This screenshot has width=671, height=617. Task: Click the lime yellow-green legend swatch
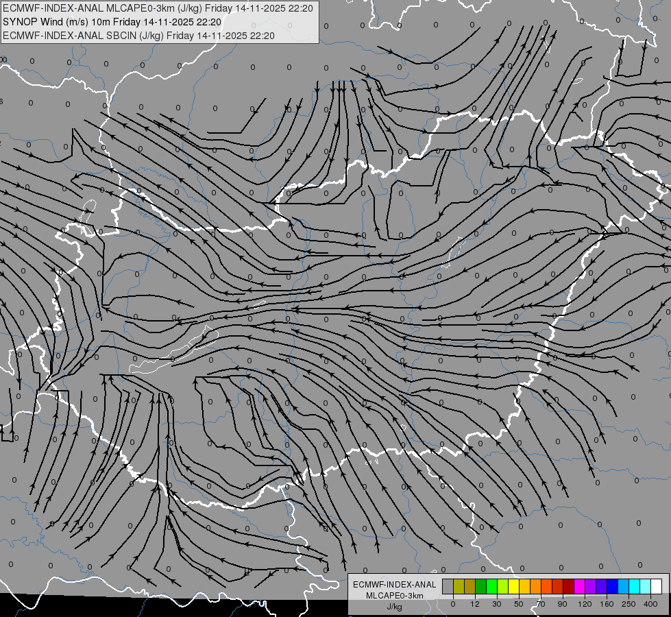tap(503, 586)
